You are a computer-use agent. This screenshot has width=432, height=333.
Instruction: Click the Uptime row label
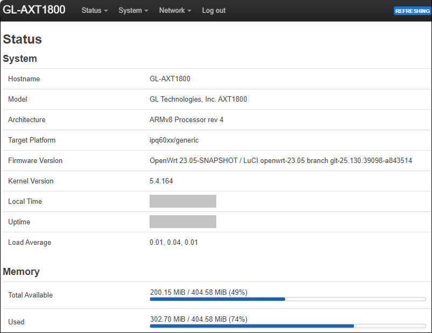(19, 222)
